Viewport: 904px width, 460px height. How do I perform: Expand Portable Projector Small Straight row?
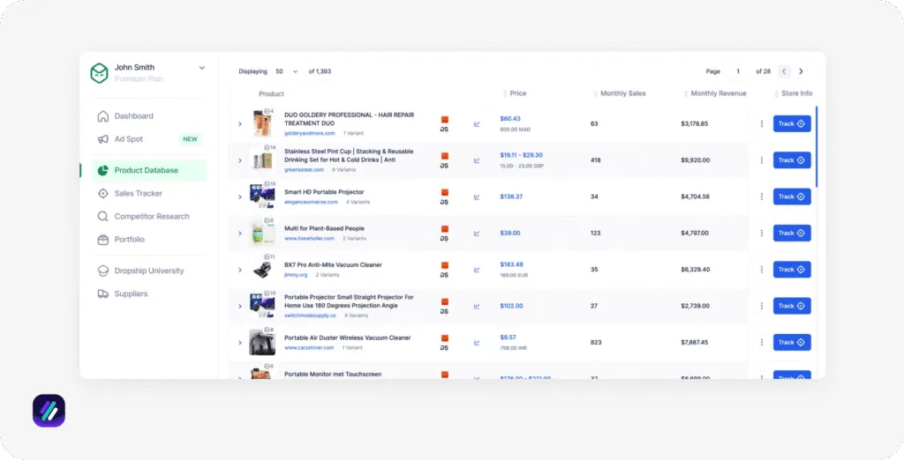click(x=240, y=307)
